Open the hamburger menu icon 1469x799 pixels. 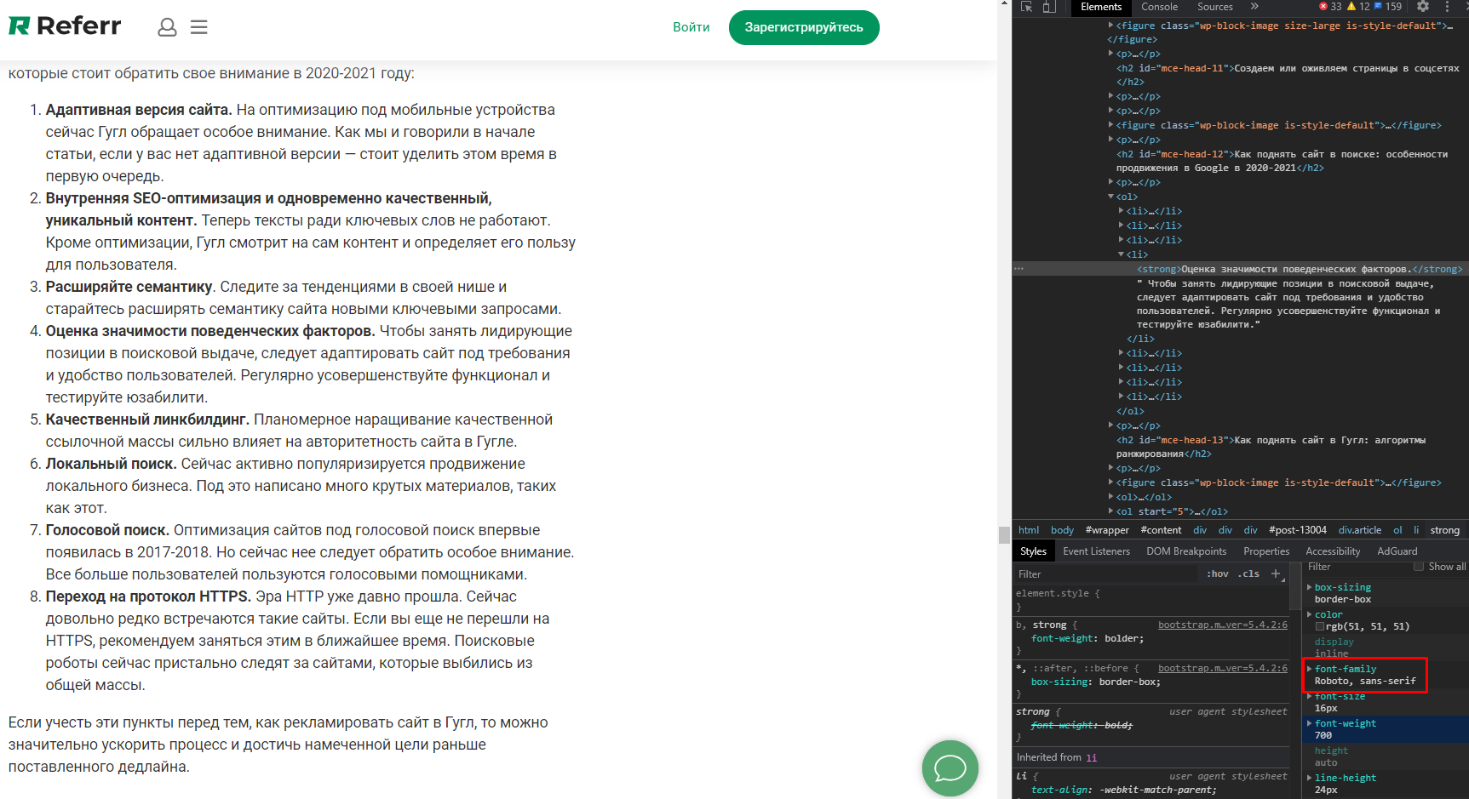tap(199, 27)
